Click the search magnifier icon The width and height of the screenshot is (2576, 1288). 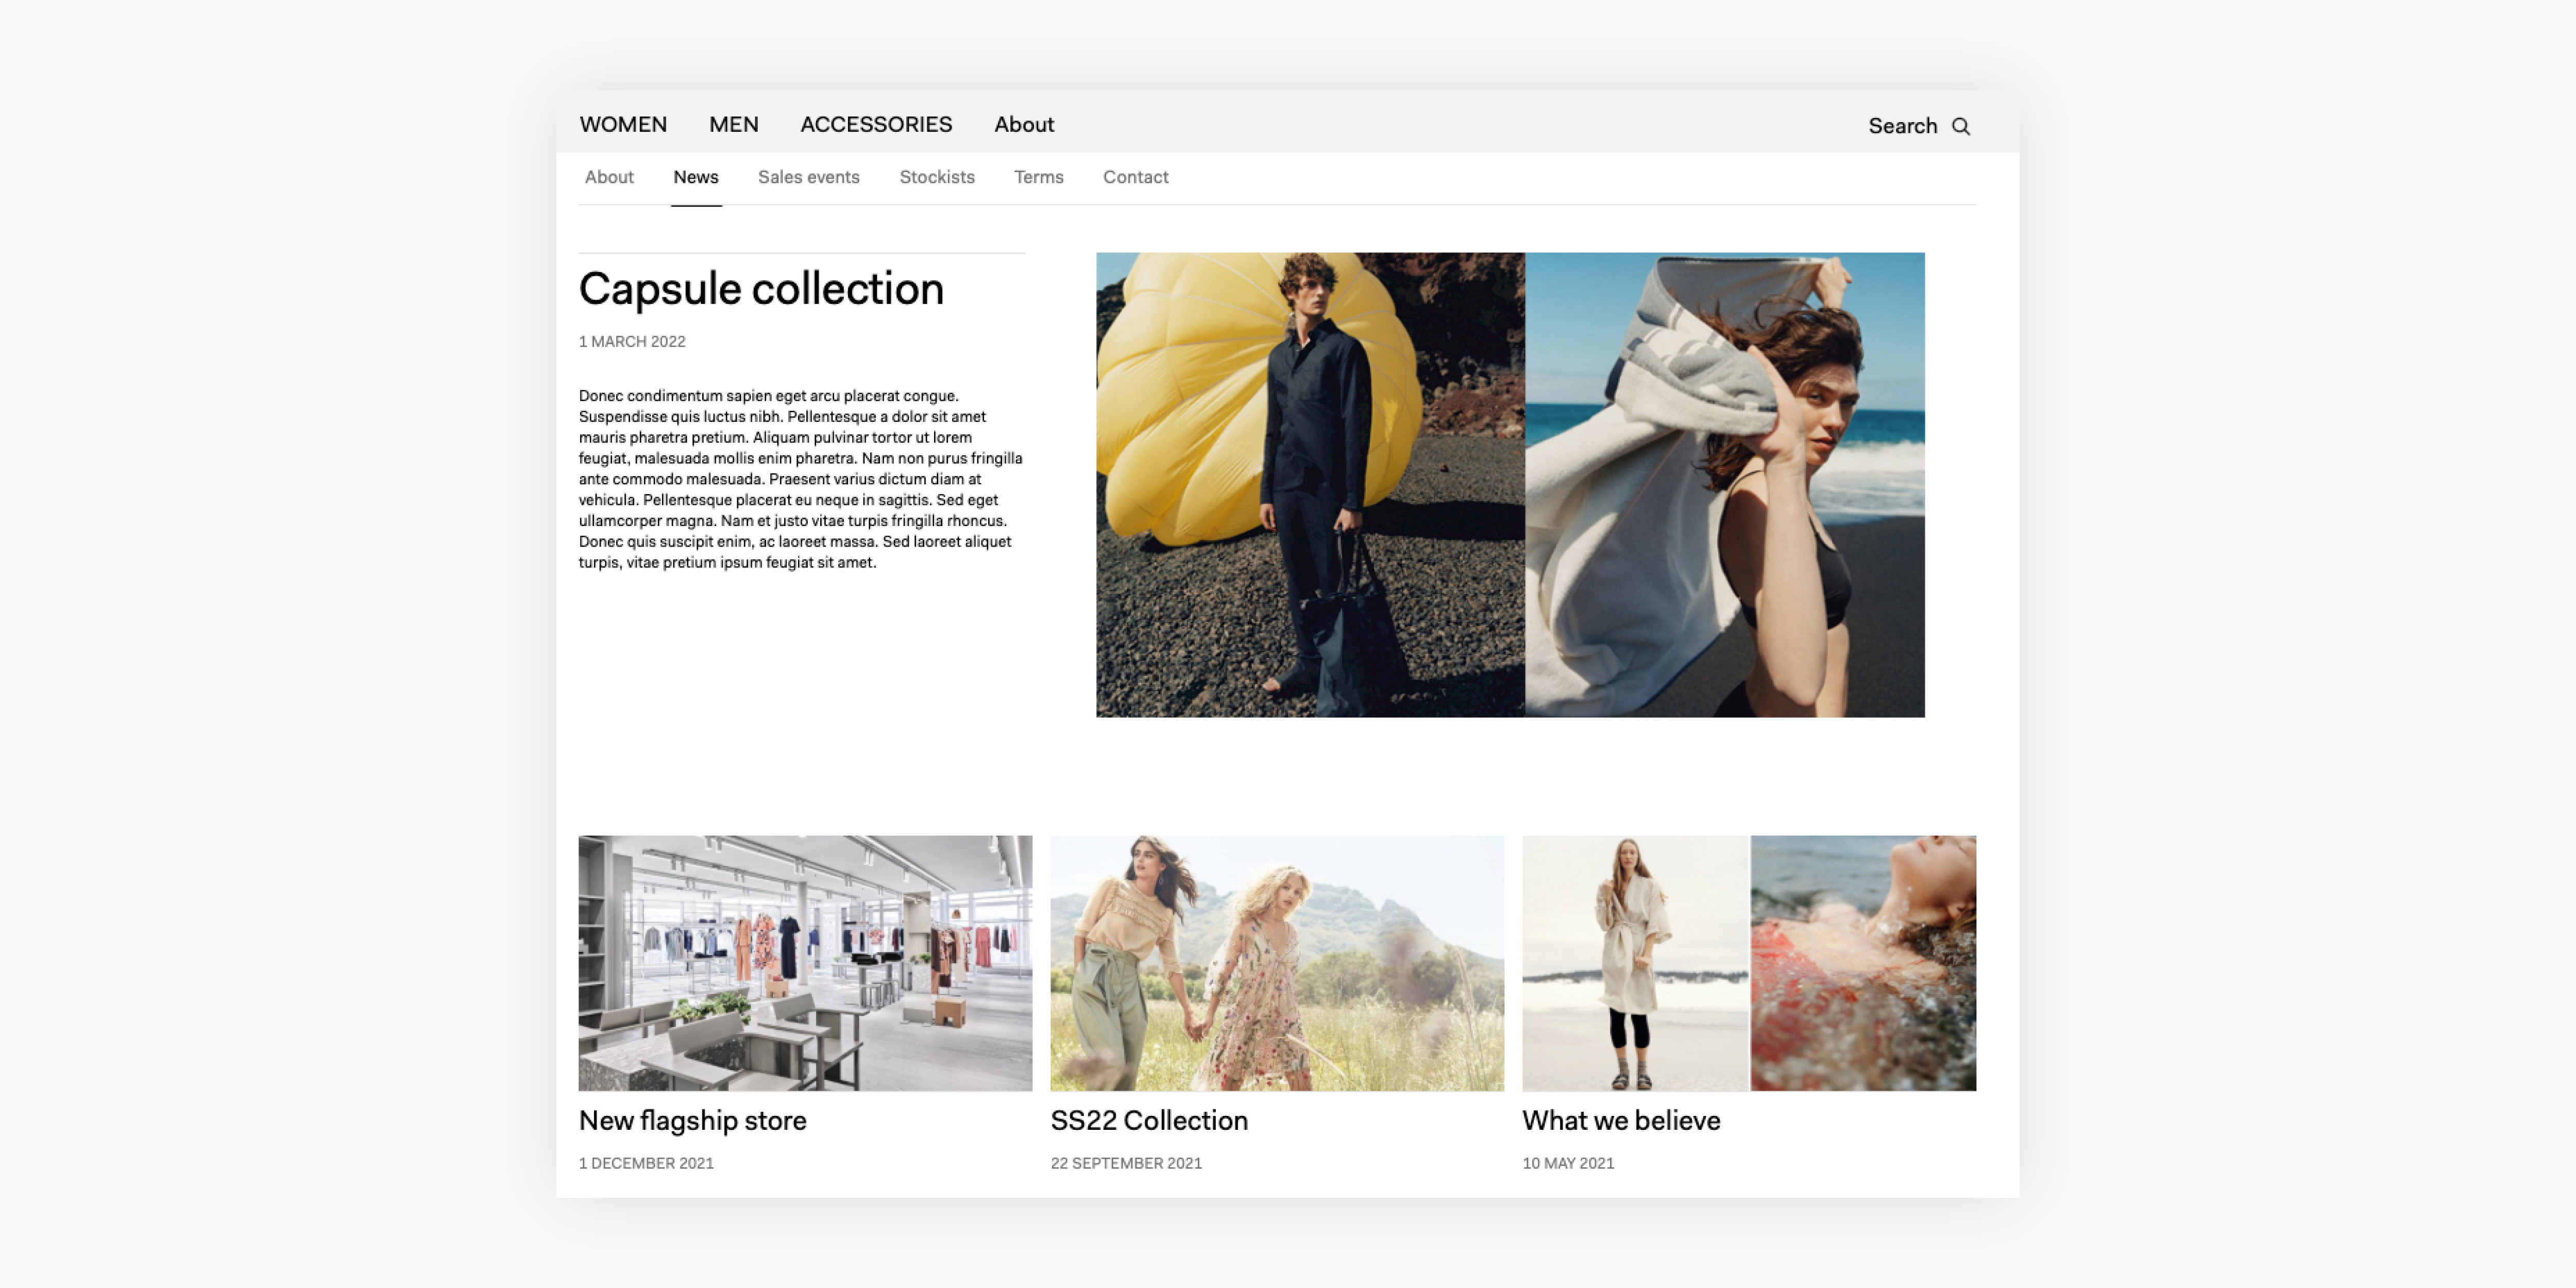point(1961,126)
